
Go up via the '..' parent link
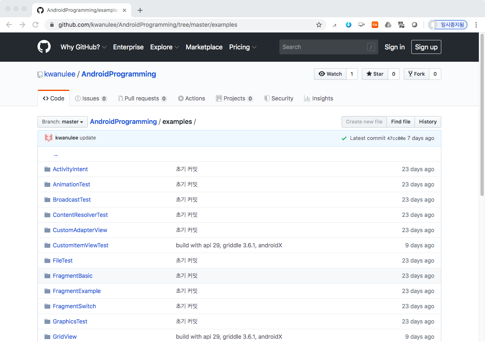[56, 154]
